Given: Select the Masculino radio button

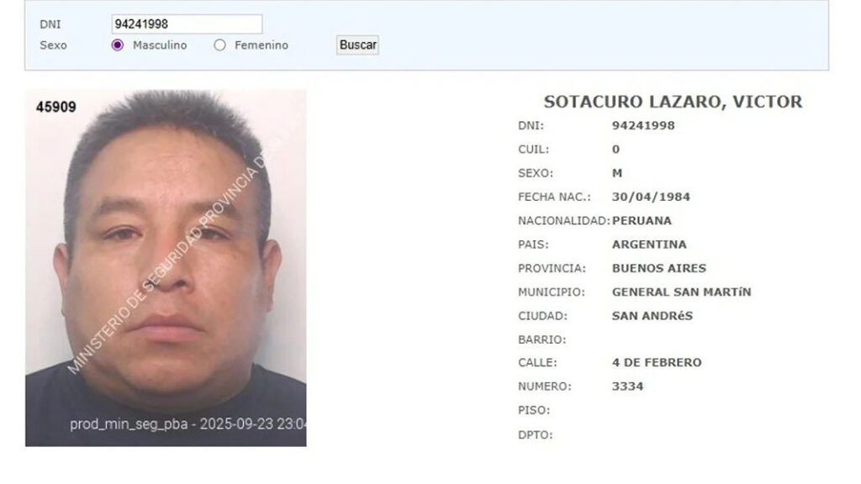Looking at the screenshot, I should pos(118,45).
